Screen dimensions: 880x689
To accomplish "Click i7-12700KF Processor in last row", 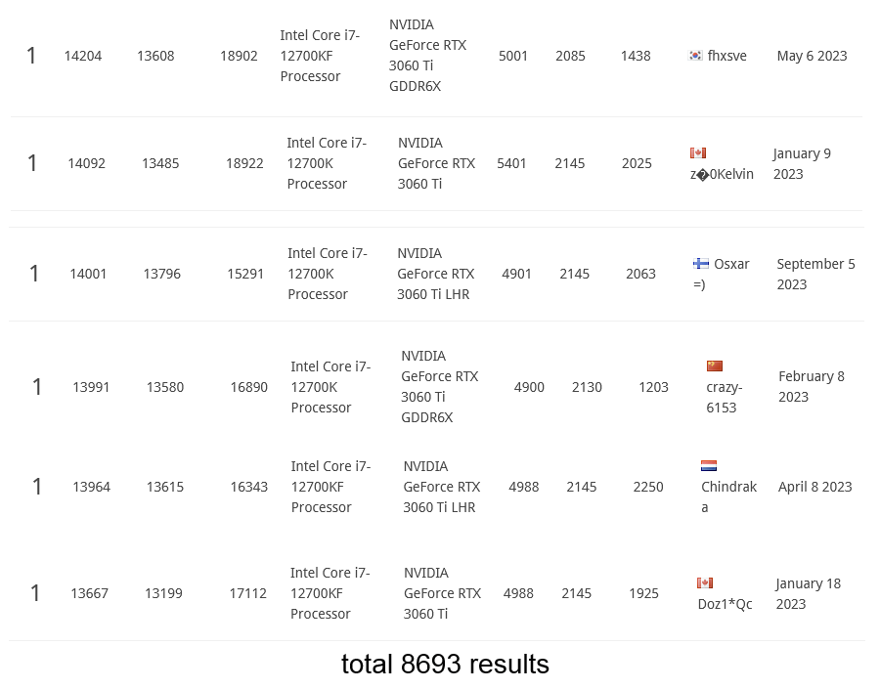I will click(330, 593).
